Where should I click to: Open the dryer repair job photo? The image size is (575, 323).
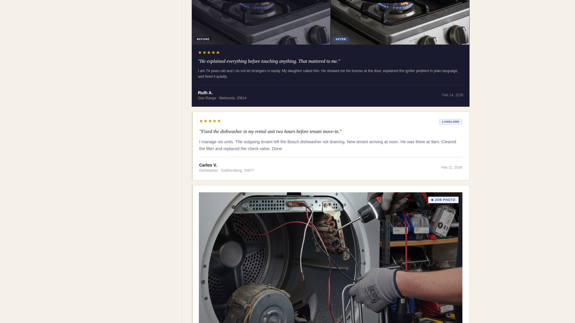point(331,258)
